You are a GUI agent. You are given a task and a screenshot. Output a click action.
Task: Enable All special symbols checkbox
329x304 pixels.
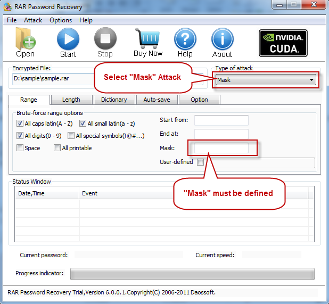(x=71, y=136)
